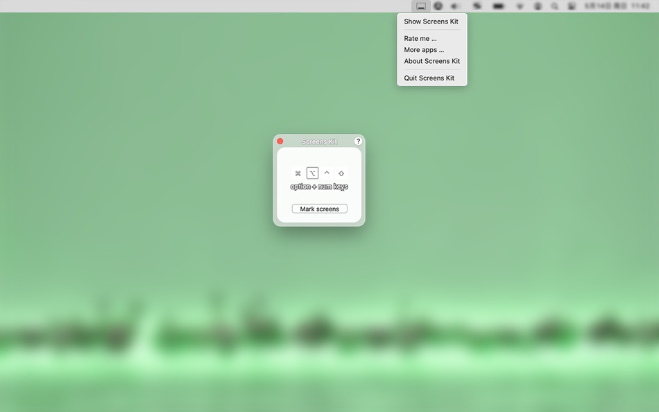The width and height of the screenshot is (659, 412).
Task: Click the Wi-Fi icon in the menu bar
Action: (520, 6)
